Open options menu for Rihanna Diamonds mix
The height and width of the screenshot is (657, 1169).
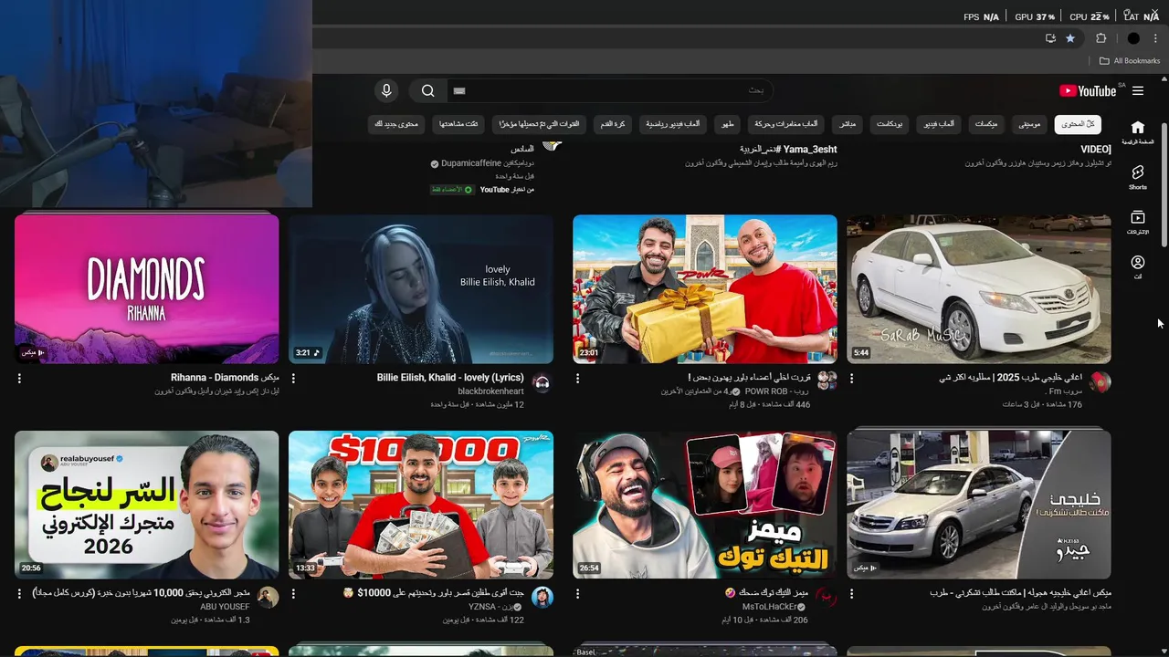pos(19,378)
